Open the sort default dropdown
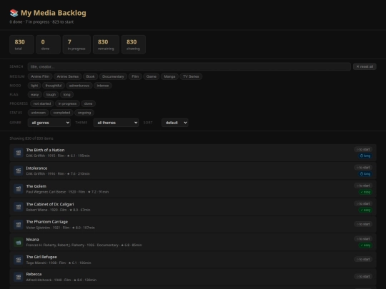This screenshot has width=386, height=289. pyautogui.click(x=175, y=123)
